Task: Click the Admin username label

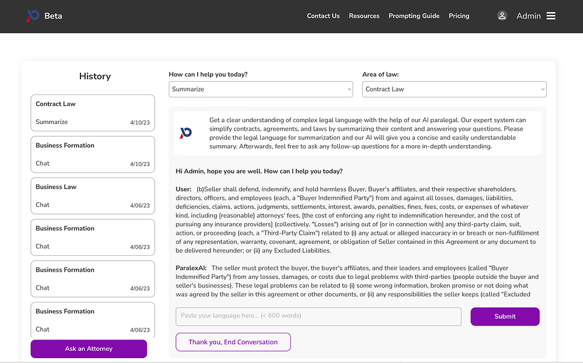Action: 529,16
